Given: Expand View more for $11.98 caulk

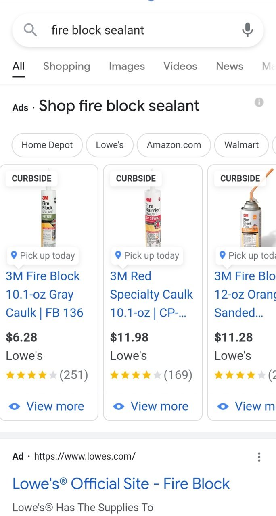Looking at the screenshot, I should click(x=153, y=406).
